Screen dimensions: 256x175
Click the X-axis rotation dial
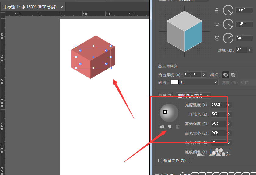click(x=228, y=10)
